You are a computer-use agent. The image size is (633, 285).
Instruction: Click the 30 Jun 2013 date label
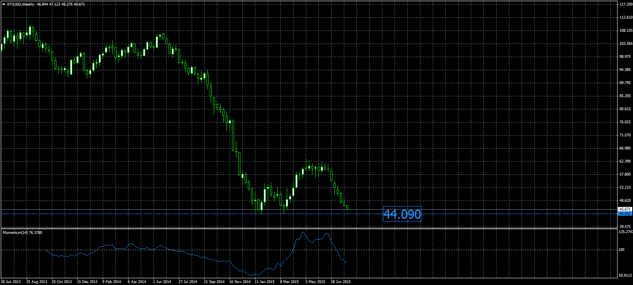(x=11, y=282)
